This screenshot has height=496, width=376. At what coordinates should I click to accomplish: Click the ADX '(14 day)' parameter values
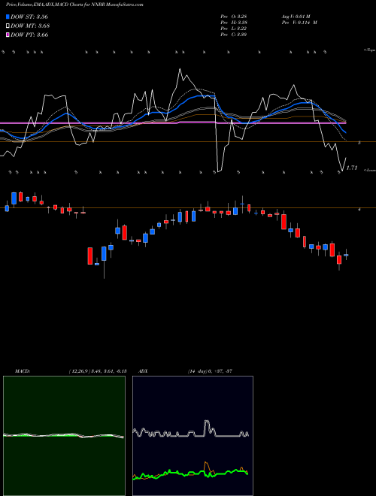pyautogui.click(x=210, y=371)
